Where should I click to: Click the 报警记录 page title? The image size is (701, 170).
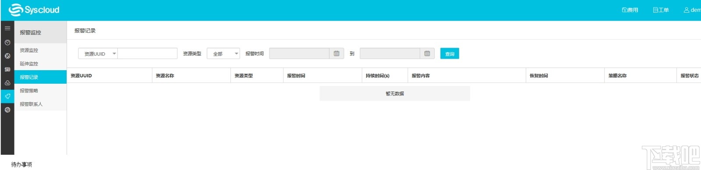coord(85,31)
